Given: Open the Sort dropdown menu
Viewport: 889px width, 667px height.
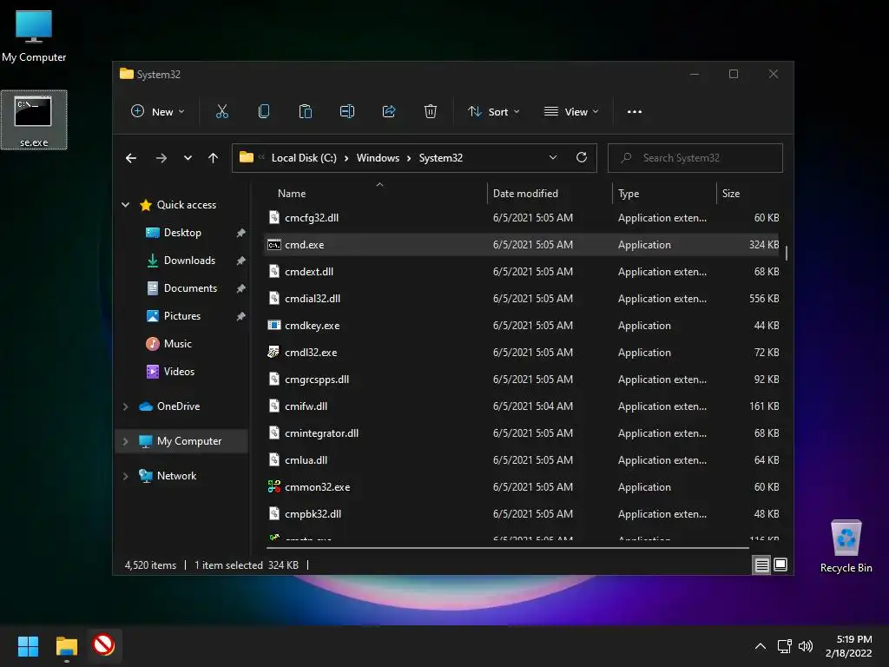Looking at the screenshot, I should pyautogui.click(x=493, y=112).
